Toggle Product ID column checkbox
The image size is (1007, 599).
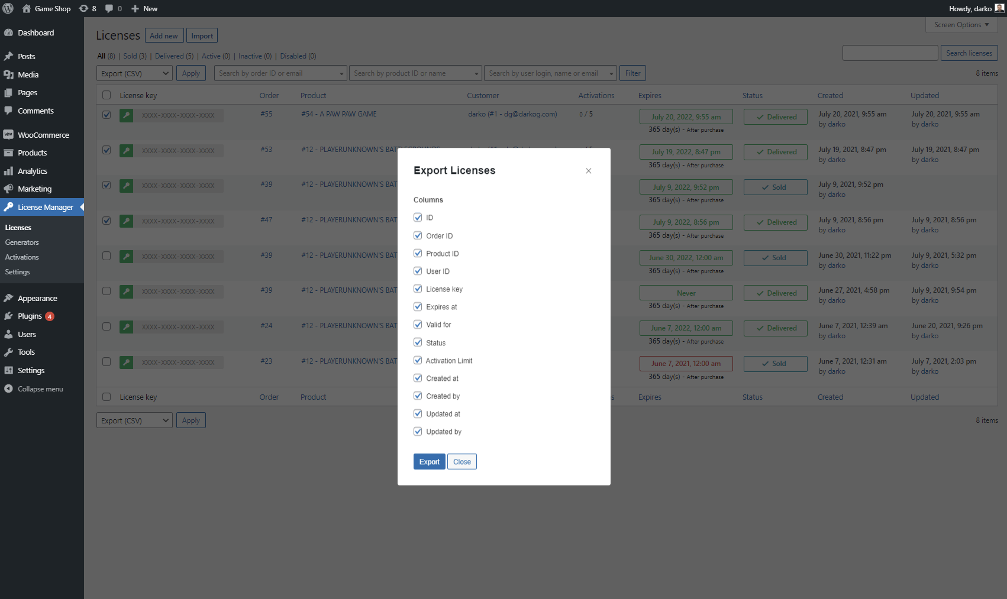(x=418, y=253)
